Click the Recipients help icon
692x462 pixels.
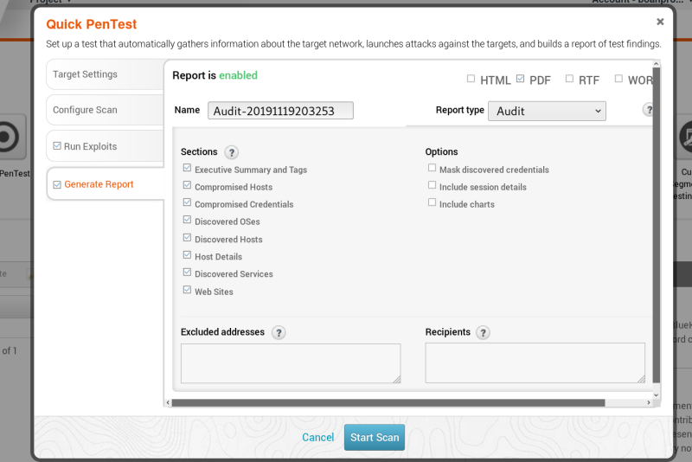click(484, 332)
